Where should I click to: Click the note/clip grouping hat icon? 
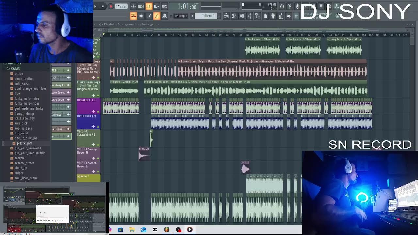coord(165,16)
